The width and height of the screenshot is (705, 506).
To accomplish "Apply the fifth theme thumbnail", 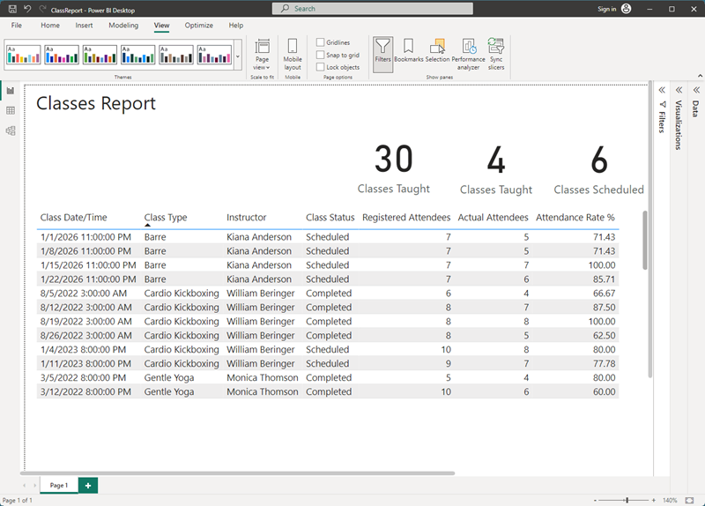I will pyautogui.click(x=176, y=55).
